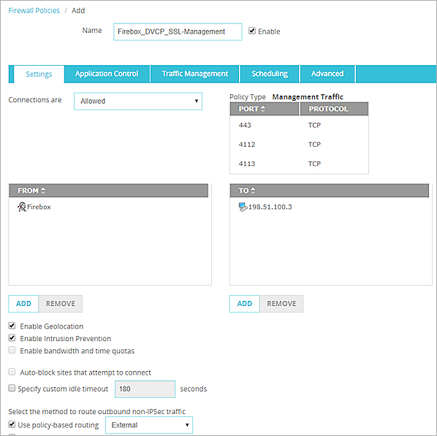Uncheck Enable Geolocation

(12, 326)
